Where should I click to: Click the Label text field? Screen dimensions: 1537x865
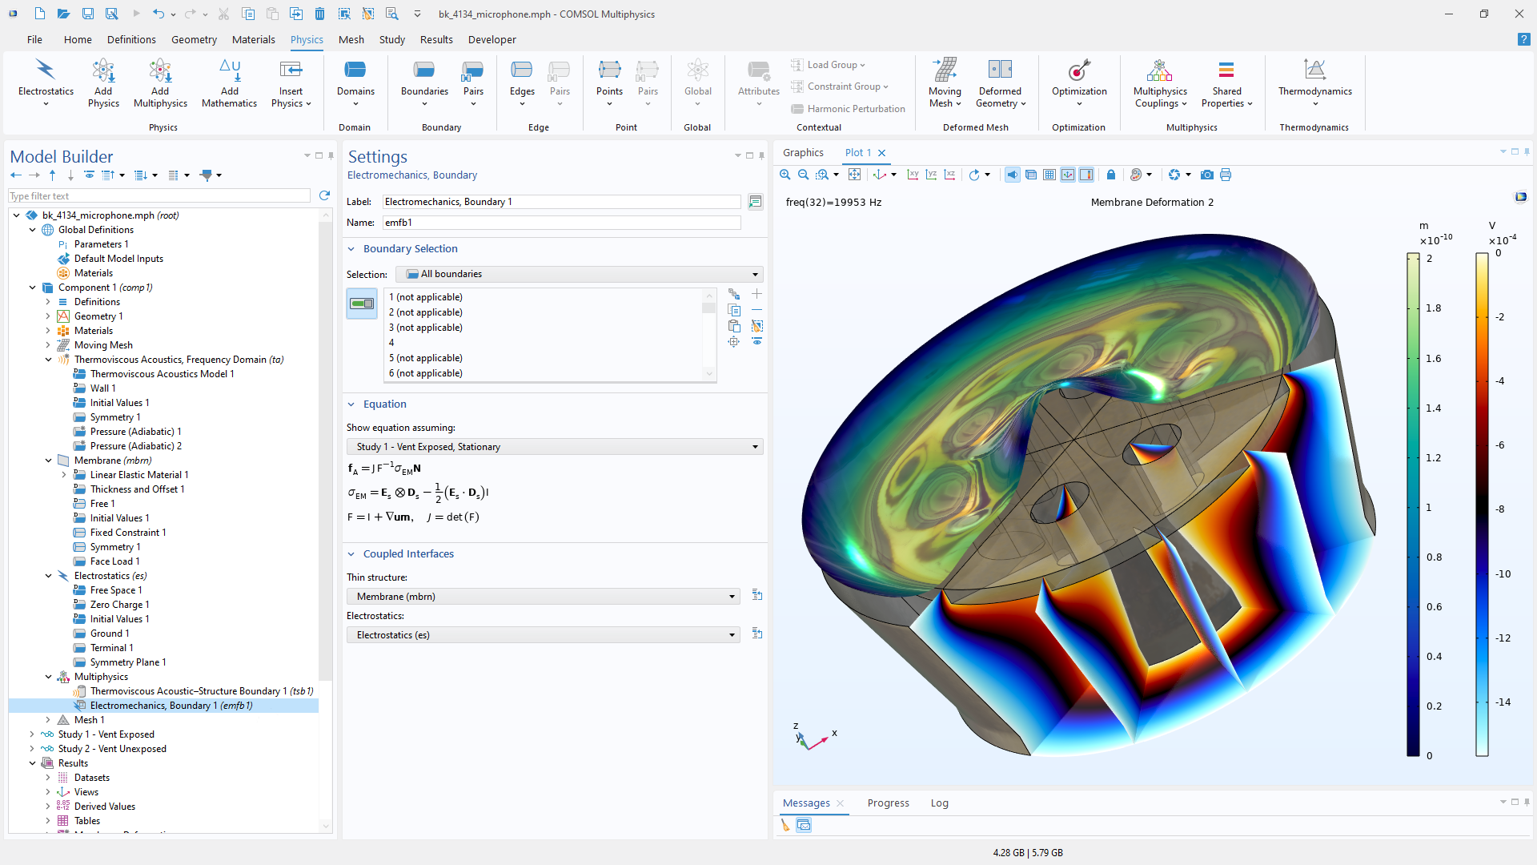tap(561, 202)
